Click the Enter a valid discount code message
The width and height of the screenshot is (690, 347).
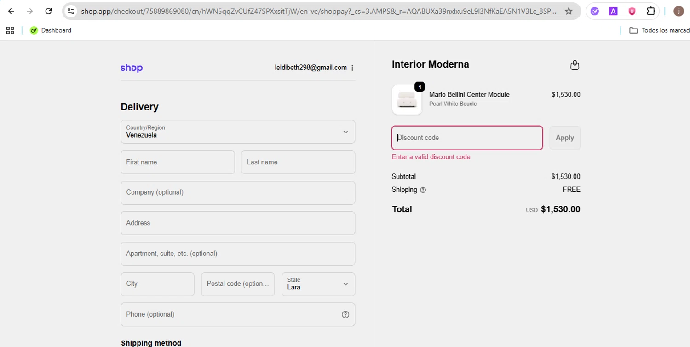point(431,157)
